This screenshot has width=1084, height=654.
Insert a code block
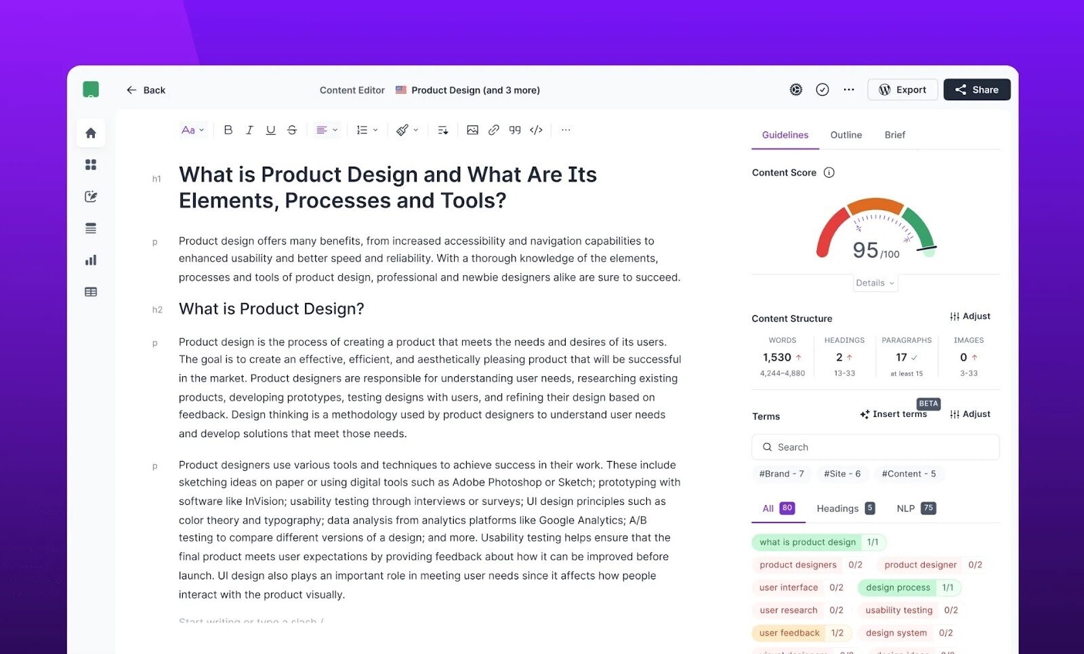click(x=535, y=129)
